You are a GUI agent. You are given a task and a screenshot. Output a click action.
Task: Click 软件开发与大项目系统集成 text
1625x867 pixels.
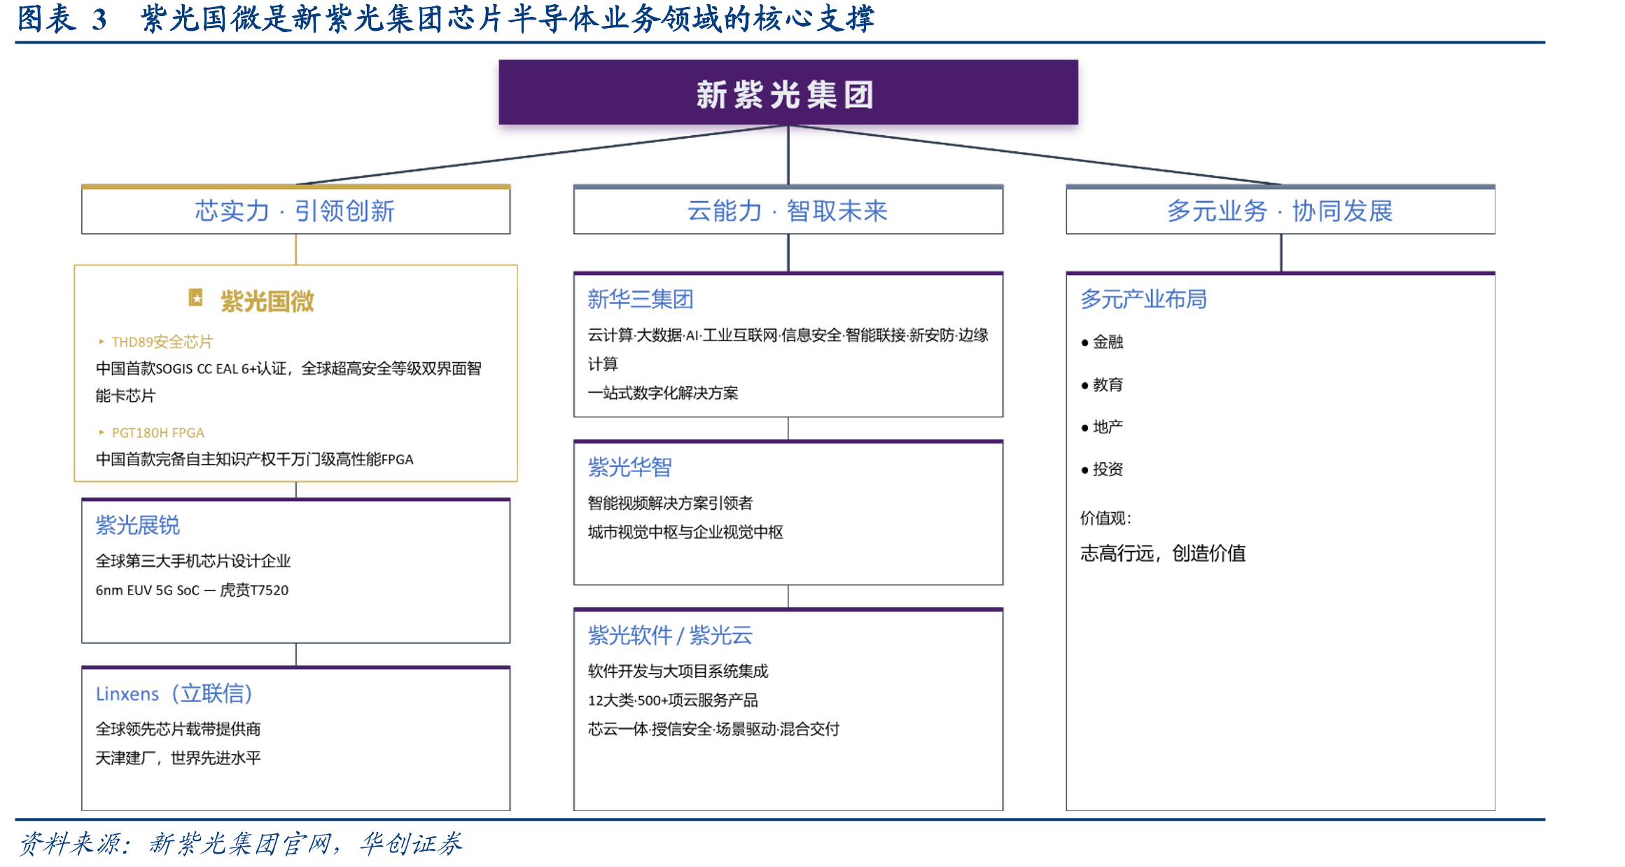(x=678, y=671)
